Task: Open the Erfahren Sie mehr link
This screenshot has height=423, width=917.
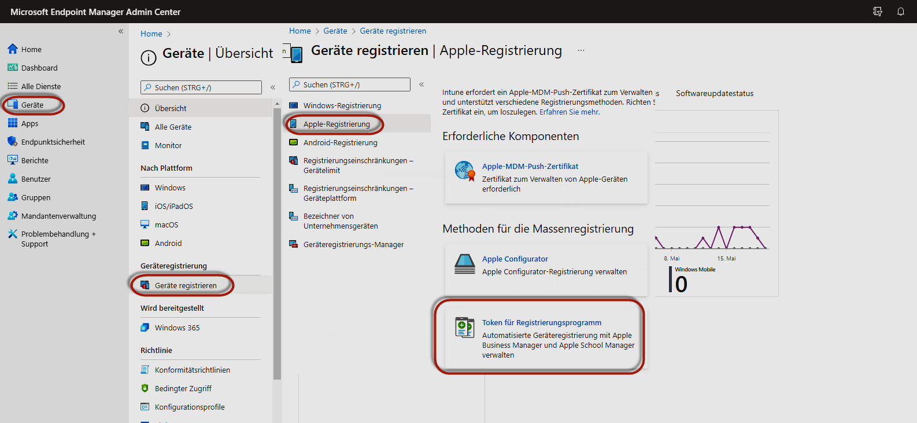Action: (x=569, y=112)
